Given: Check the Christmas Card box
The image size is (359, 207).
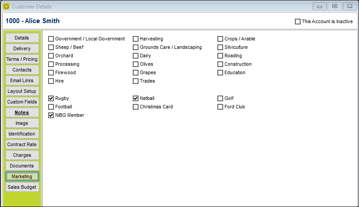Looking at the screenshot, I should (x=135, y=107).
